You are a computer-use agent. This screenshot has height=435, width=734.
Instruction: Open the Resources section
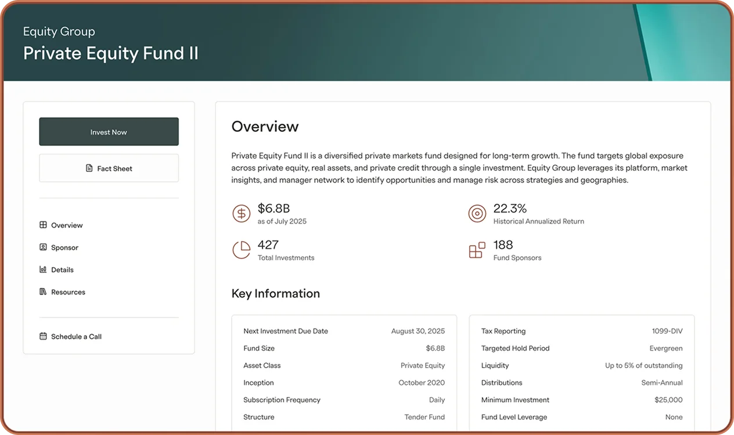[69, 292]
